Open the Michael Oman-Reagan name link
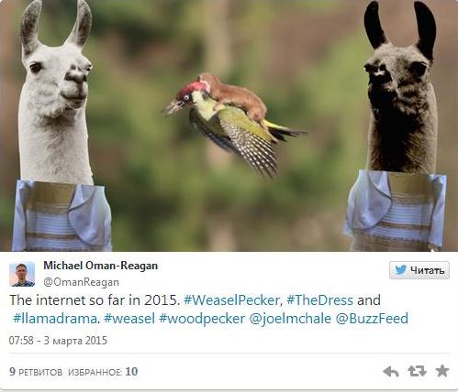The image size is (458, 392). point(101,266)
